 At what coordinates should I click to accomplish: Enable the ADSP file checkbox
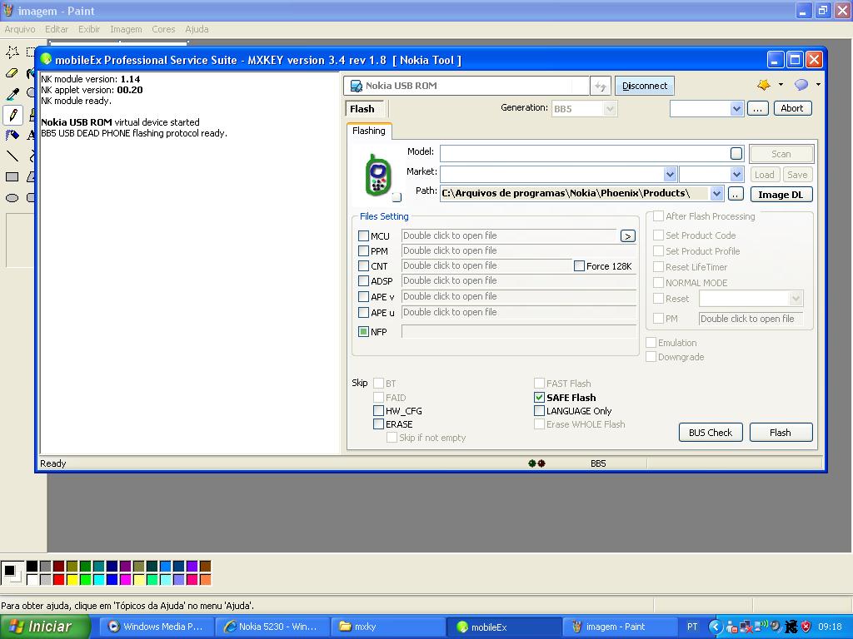(x=363, y=281)
